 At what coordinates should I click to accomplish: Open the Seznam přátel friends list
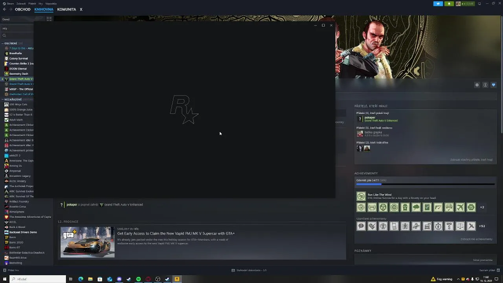pyautogui.click(x=489, y=270)
